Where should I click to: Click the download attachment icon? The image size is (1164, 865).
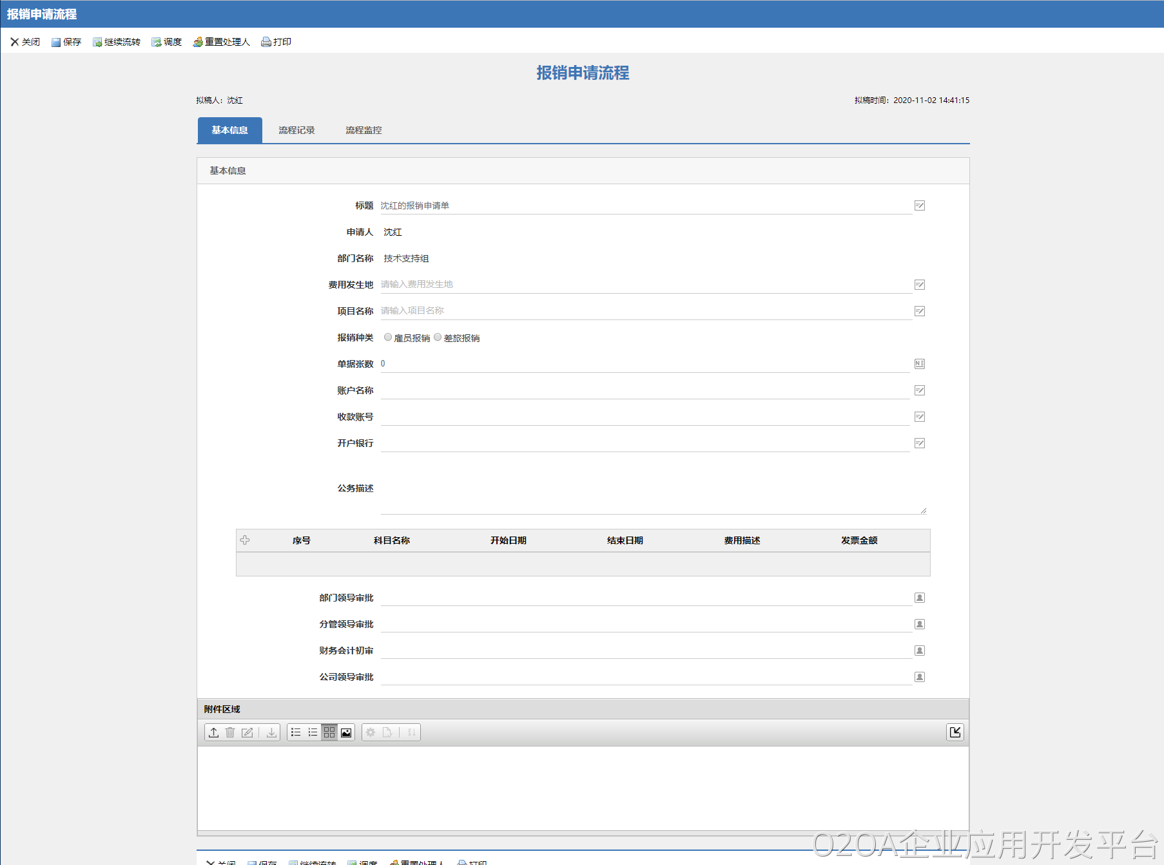pyautogui.click(x=271, y=732)
